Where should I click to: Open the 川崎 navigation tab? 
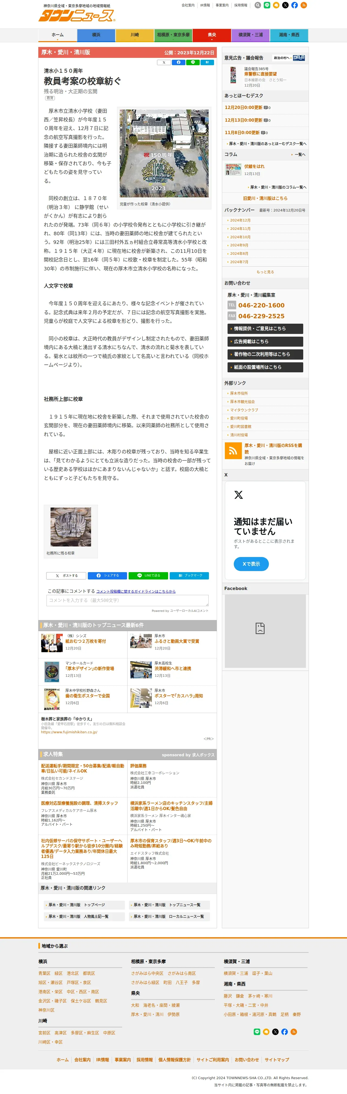(x=135, y=35)
